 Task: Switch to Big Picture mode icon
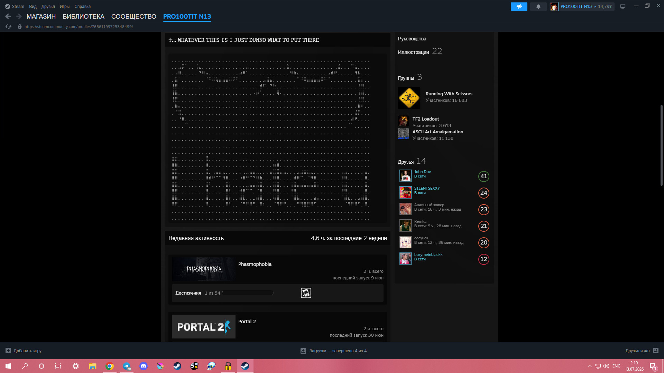(623, 7)
